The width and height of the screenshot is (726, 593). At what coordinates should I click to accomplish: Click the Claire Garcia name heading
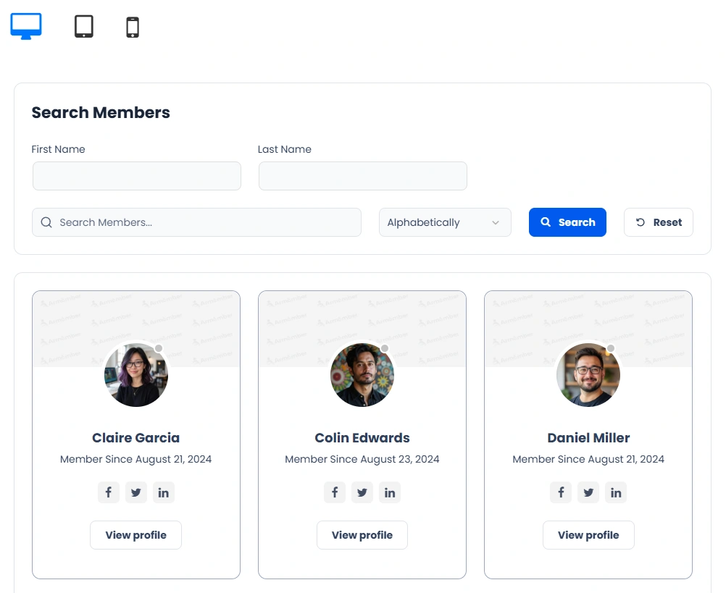(135, 437)
